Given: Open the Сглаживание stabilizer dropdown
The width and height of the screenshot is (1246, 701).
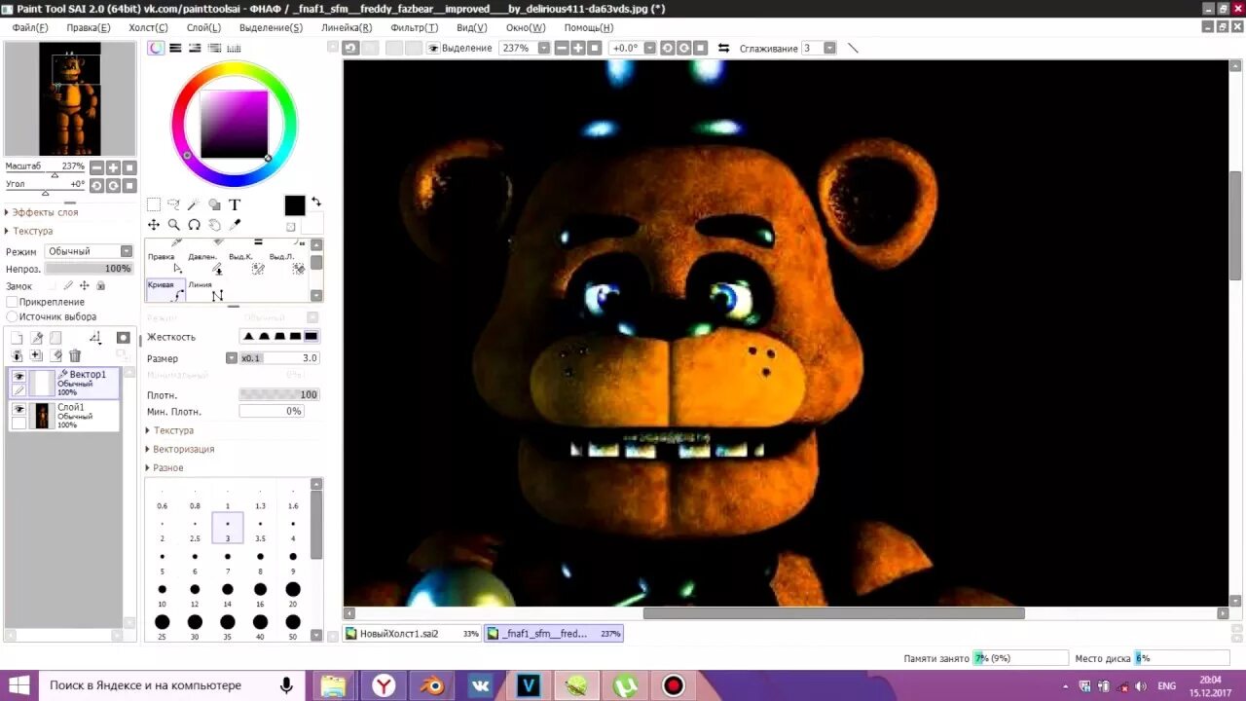Looking at the screenshot, I should (x=829, y=48).
